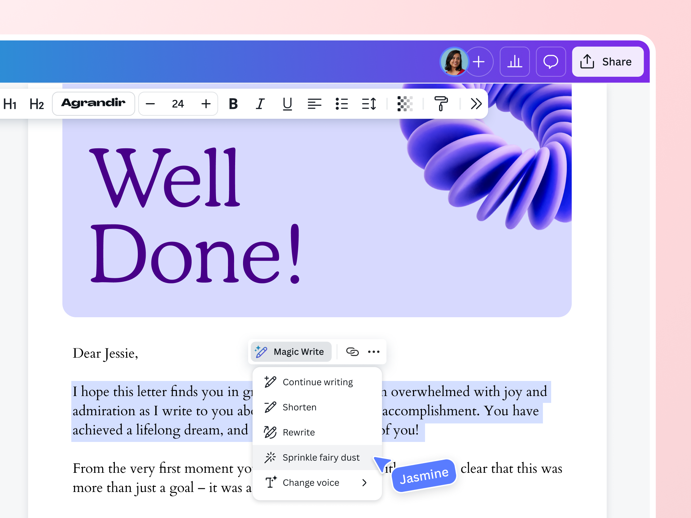Toggle bold formatting
Viewport: 691px width, 518px height.
coord(233,104)
